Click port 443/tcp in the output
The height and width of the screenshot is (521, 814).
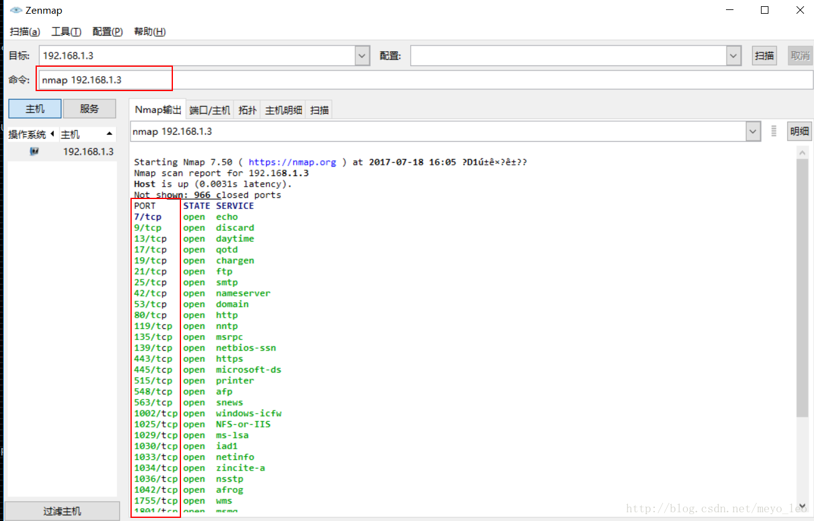pos(153,359)
